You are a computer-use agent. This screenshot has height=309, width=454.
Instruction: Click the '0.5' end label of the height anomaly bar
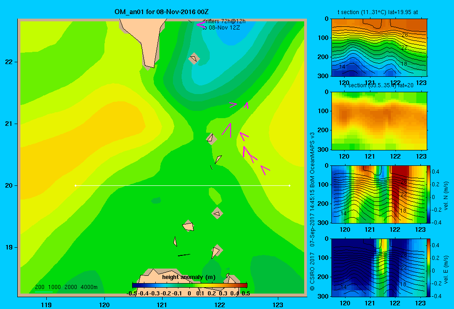(x=246, y=294)
